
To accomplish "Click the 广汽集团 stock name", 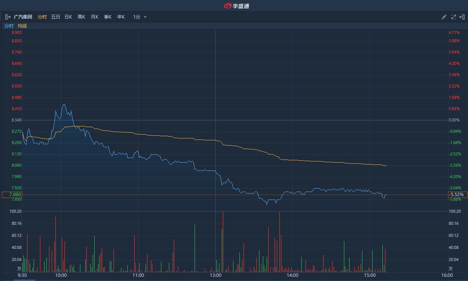I will pyautogui.click(x=23, y=17).
